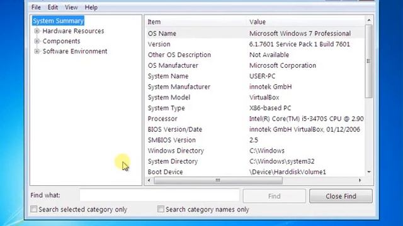Select System Summary in the tree
Viewport: 403px width, 226px height.
[58, 21]
